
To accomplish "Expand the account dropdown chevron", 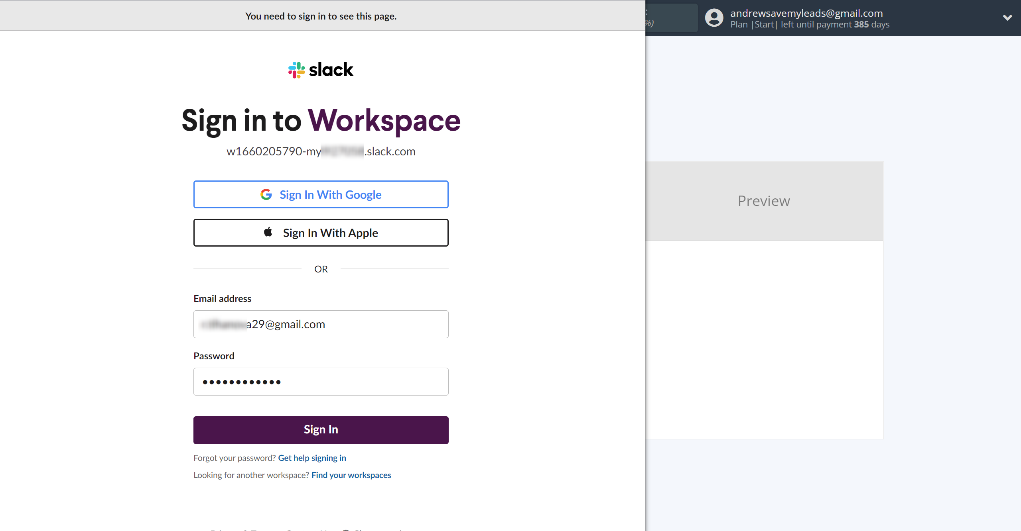I will (x=1007, y=18).
